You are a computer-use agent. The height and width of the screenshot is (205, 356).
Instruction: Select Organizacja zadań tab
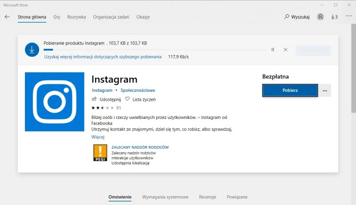coord(111,17)
